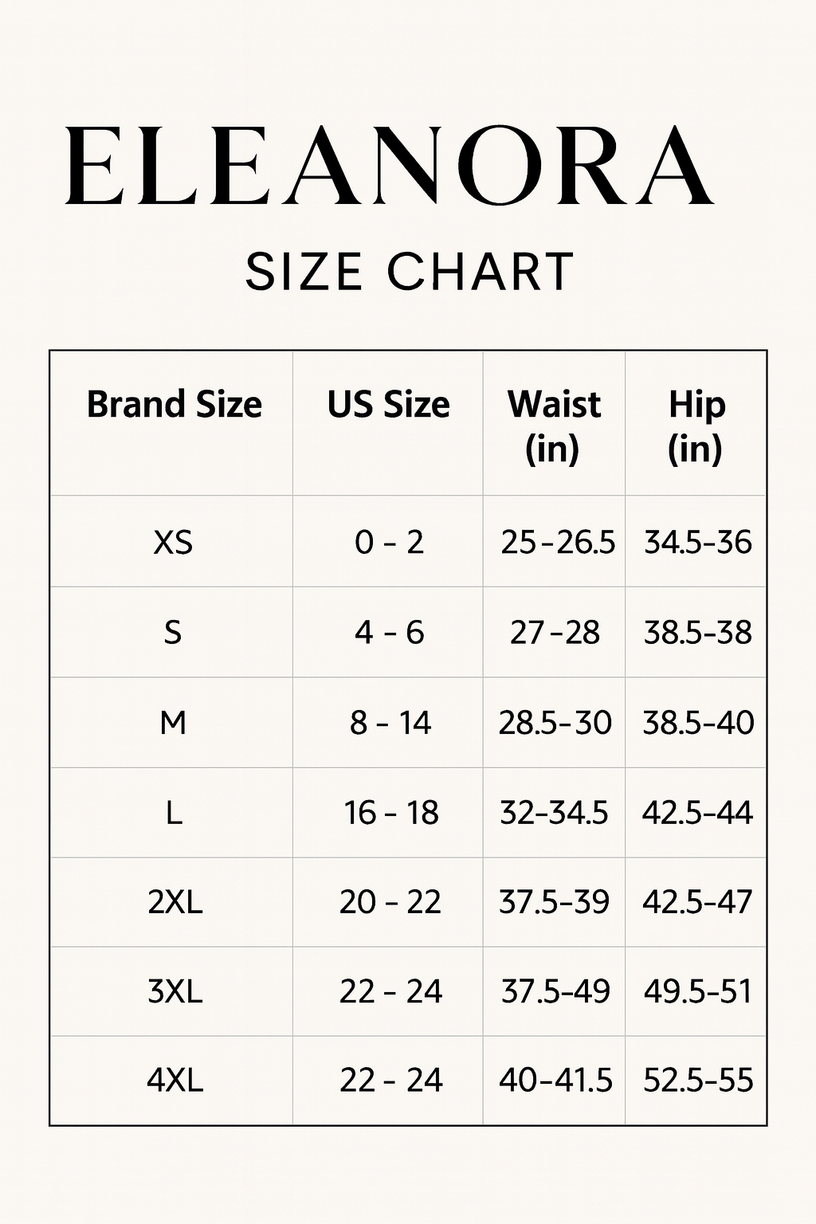816x1224 pixels.
Task: Select the 4XL brand size cell
Action: [175, 1081]
